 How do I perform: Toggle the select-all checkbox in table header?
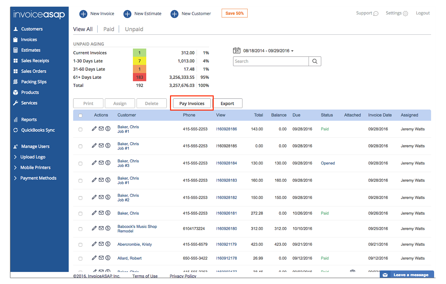pos(80,116)
